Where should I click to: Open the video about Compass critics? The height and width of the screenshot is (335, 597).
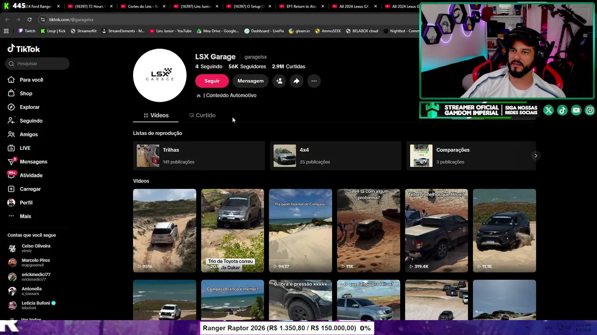pyautogui.click(x=300, y=230)
